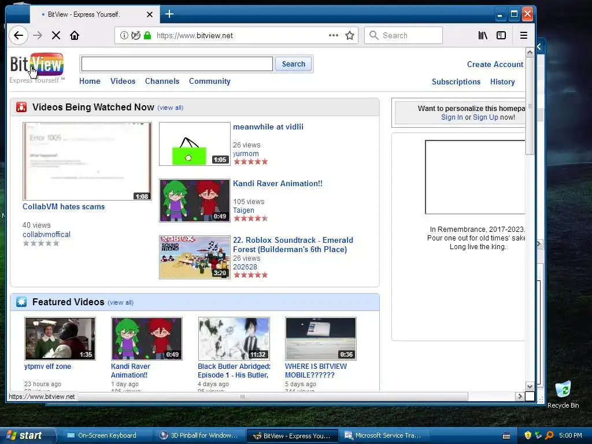Click the green padlock security icon
592x444 pixels.
coord(147,35)
